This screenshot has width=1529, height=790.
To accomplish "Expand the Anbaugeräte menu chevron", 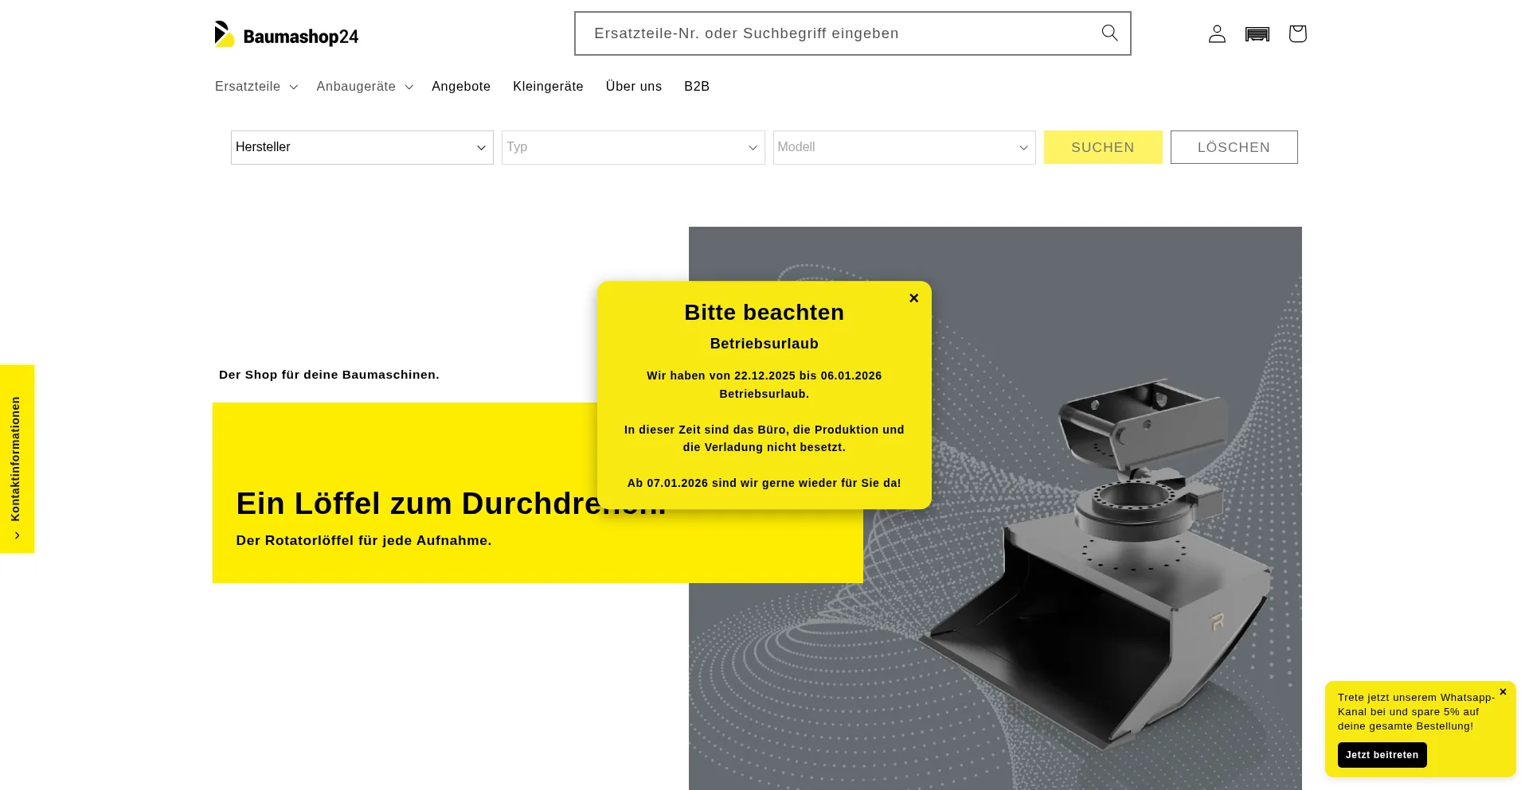I will coord(409,87).
